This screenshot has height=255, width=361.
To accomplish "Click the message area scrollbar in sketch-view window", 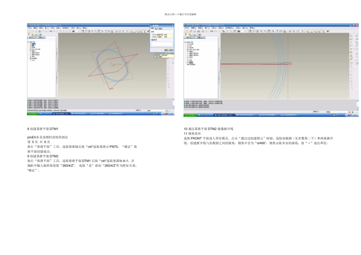I will coord(358,105).
